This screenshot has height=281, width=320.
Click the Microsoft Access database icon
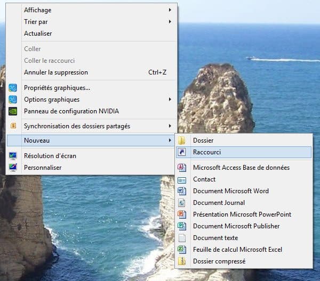tap(182, 168)
